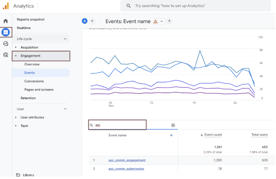Open the Reports section icon
This screenshot has height=179, width=276.
coord(6,32)
